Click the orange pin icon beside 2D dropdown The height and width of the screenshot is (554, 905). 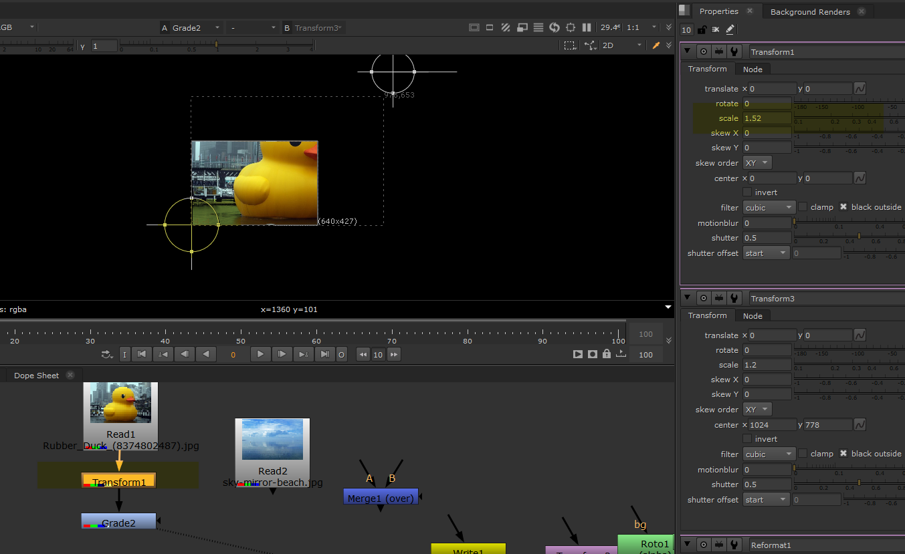(656, 45)
